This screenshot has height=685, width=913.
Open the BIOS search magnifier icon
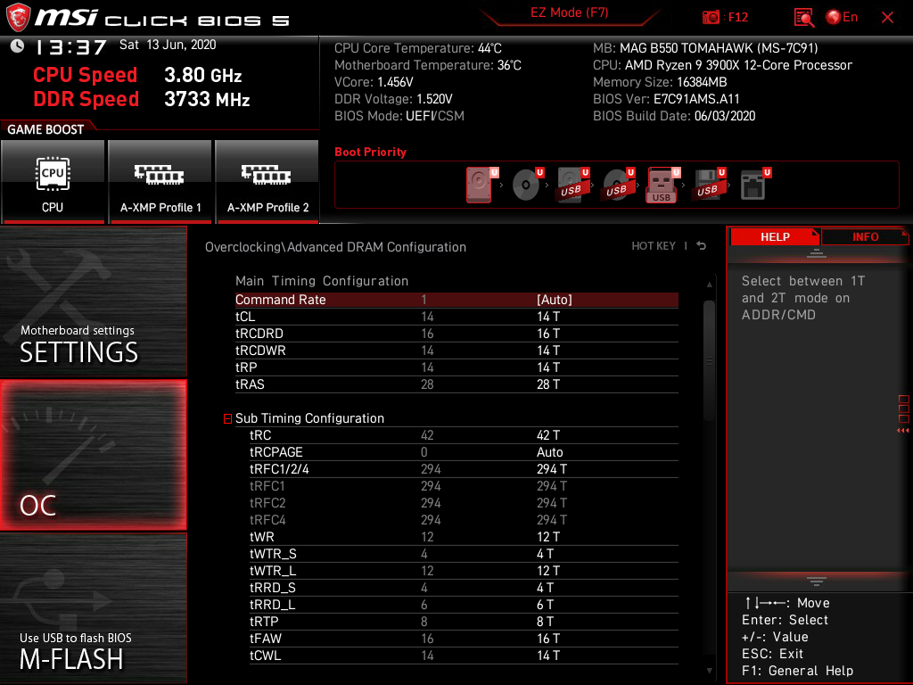[x=803, y=18]
